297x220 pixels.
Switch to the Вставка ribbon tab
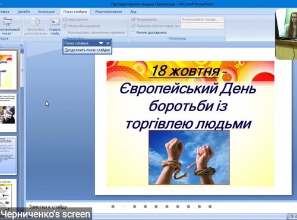[4, 12]
